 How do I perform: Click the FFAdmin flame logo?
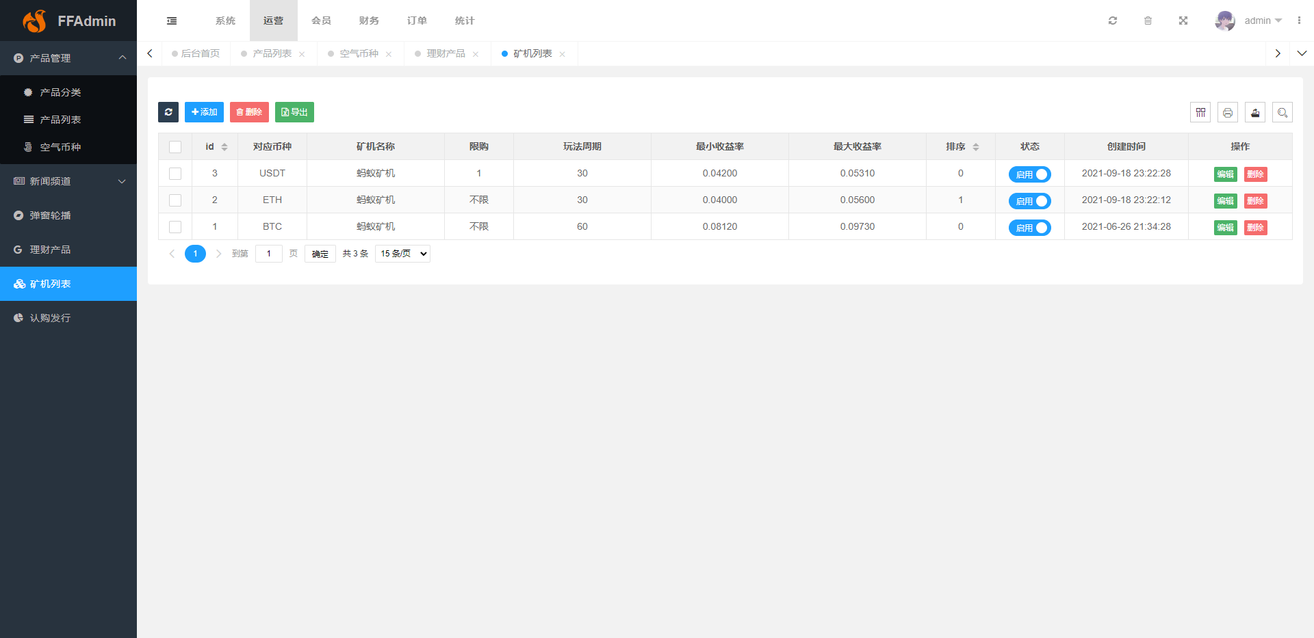pos(34,21)
